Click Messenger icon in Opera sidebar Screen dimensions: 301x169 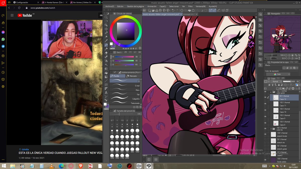coord(3,32)
